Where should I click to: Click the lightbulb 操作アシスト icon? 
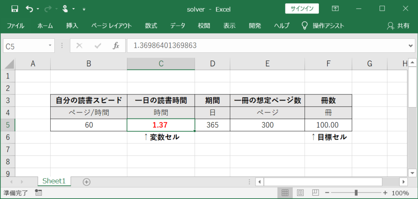(x=304, y=26)
